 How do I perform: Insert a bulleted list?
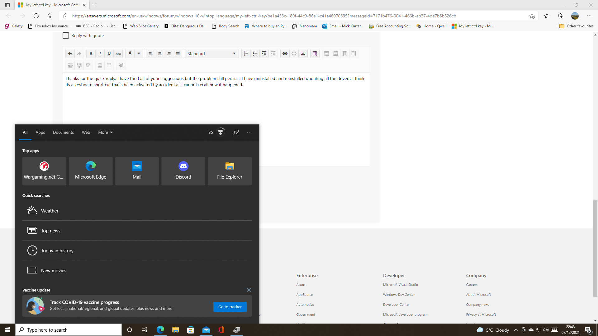255,54
